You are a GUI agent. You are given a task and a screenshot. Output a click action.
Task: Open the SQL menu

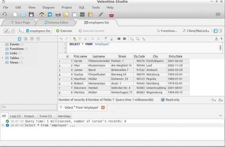tap(82, 7)
